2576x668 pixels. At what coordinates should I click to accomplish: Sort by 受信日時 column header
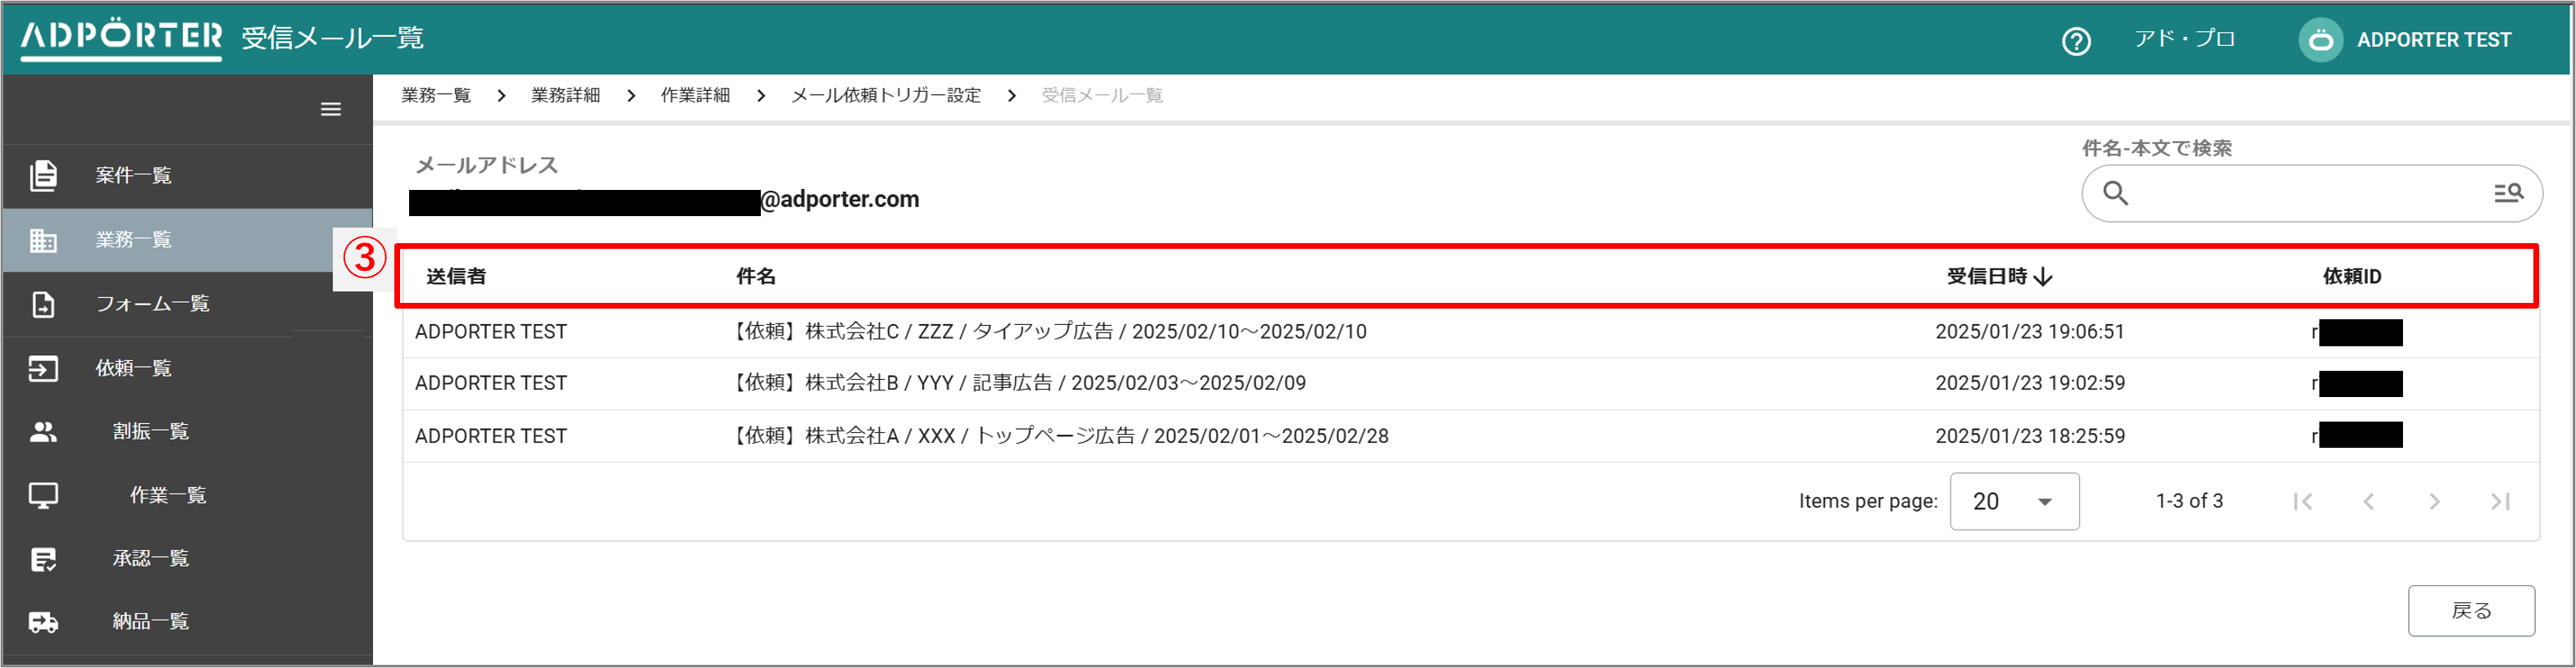1986,277
